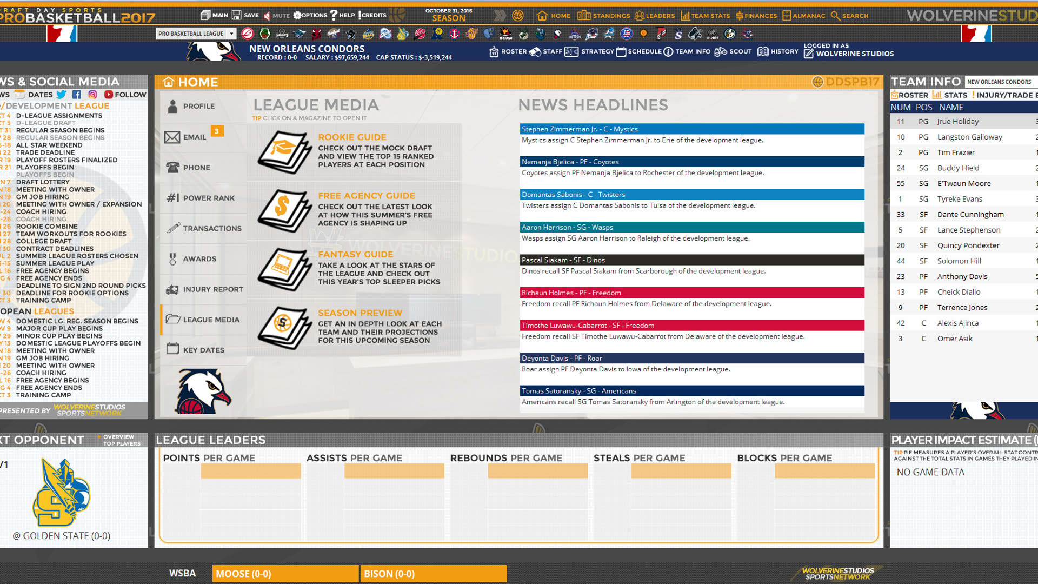Open the Almanac

click(x=804, y=16)
